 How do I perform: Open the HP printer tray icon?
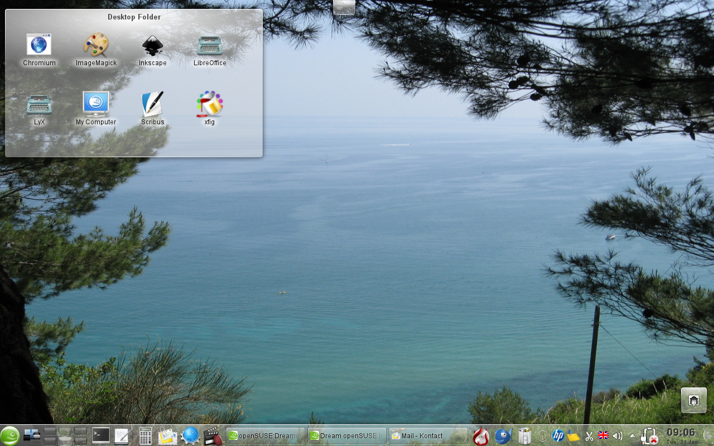pyautogui.click(x=558, y=435)
